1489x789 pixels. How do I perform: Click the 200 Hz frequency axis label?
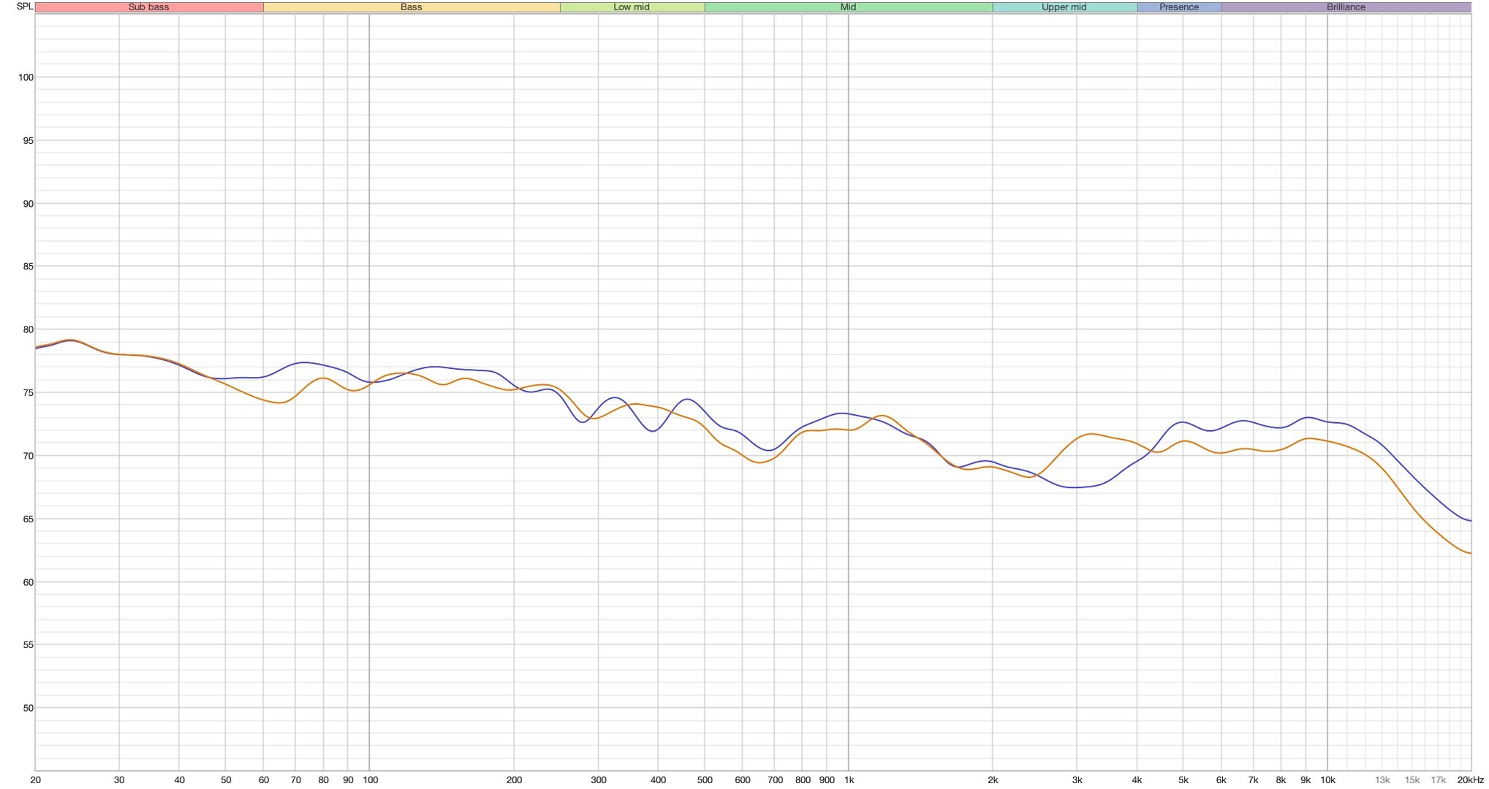coord(514,780)
